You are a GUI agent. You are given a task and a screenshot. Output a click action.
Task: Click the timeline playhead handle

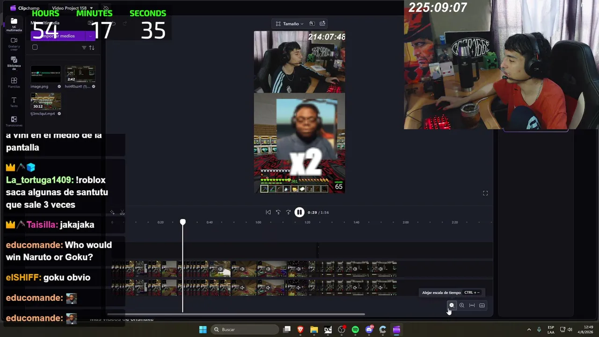(183, 222)
